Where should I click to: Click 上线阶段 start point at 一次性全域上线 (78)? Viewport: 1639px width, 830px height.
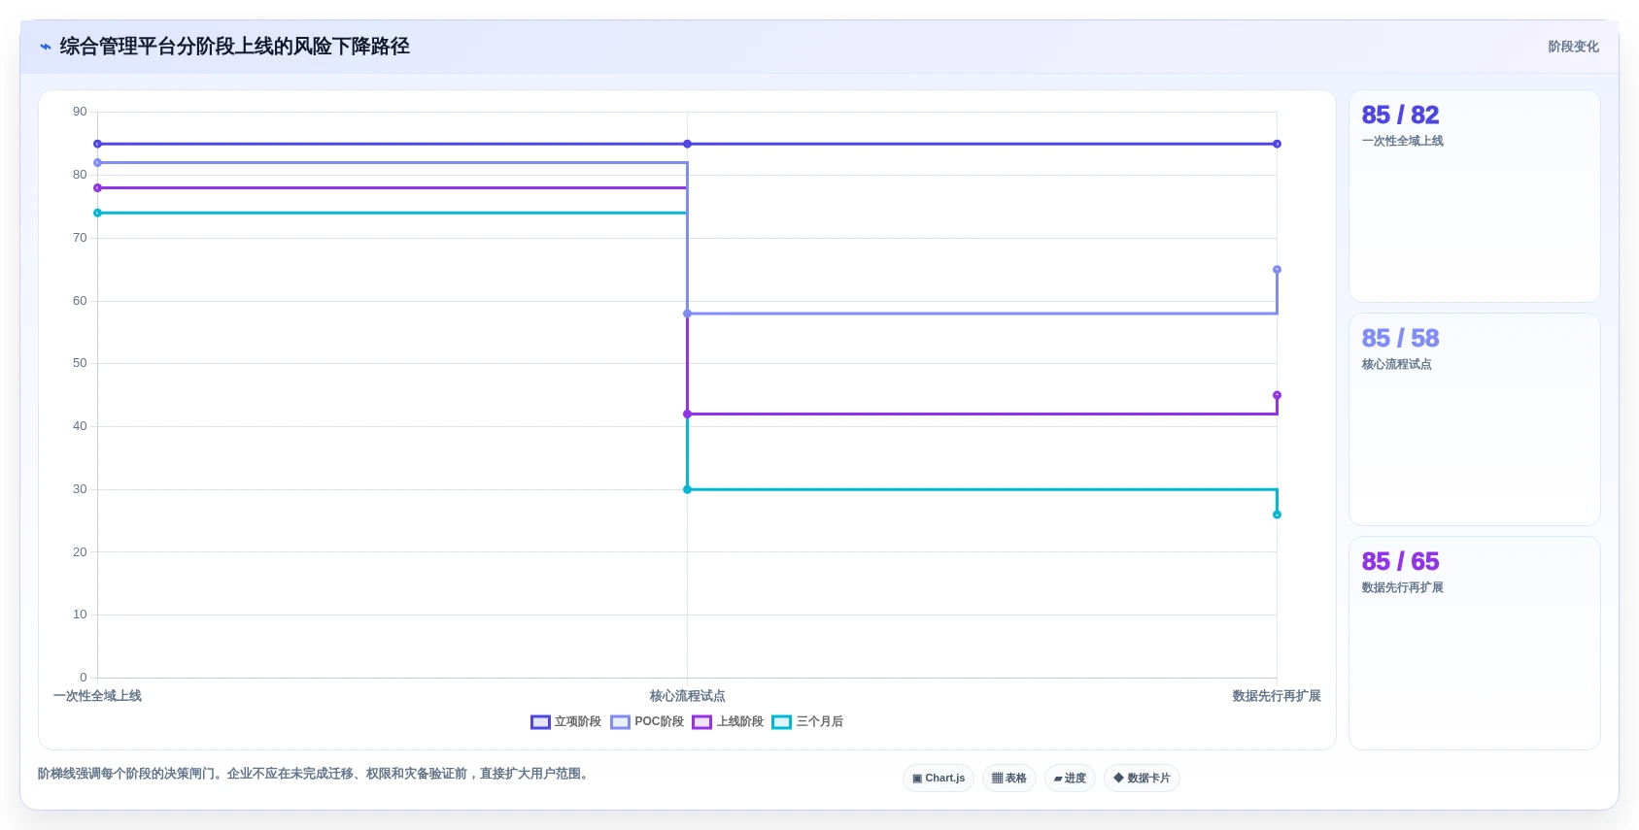click(97, 188)
